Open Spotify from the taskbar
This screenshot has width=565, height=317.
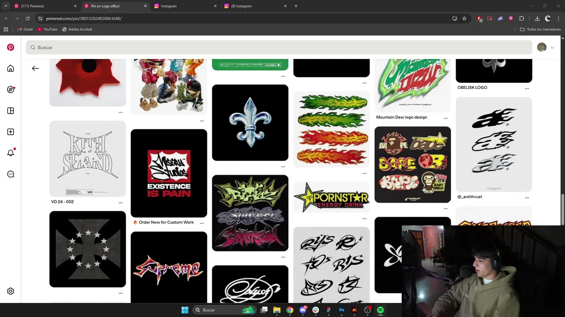[x=380, y=310]
